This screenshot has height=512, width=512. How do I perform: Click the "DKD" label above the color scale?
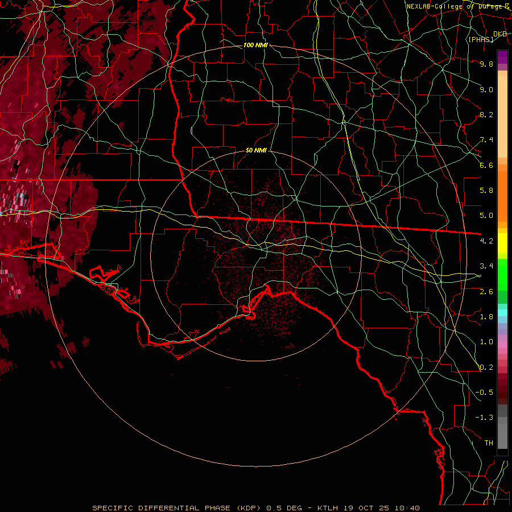500,34
